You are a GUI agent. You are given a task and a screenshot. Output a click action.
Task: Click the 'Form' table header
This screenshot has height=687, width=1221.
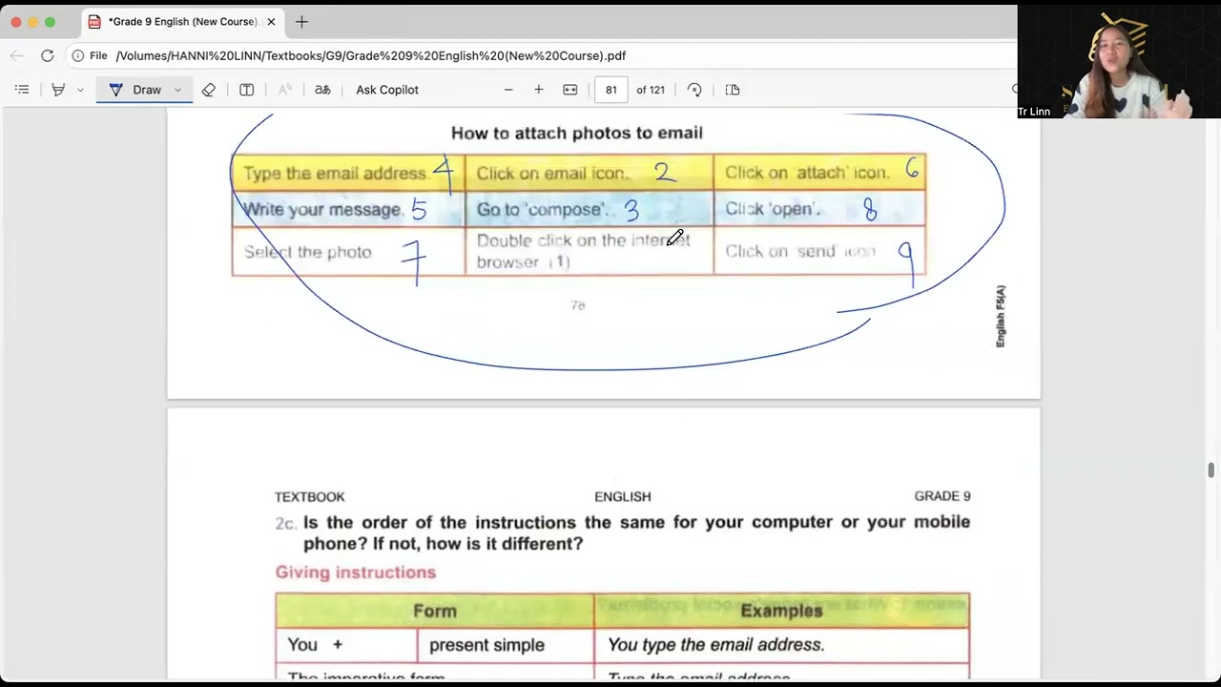pyautogui.click(x=435, y=611)
